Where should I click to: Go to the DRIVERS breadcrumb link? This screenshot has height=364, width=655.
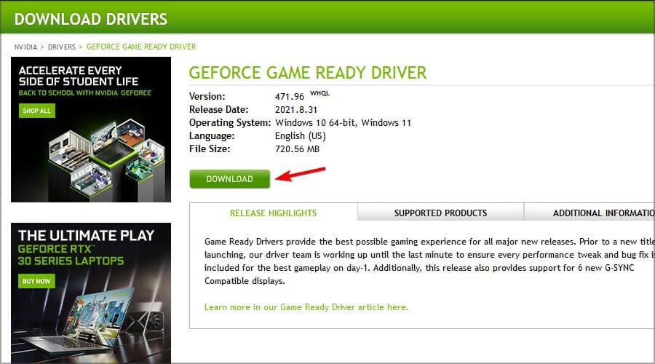pos(61,47)
